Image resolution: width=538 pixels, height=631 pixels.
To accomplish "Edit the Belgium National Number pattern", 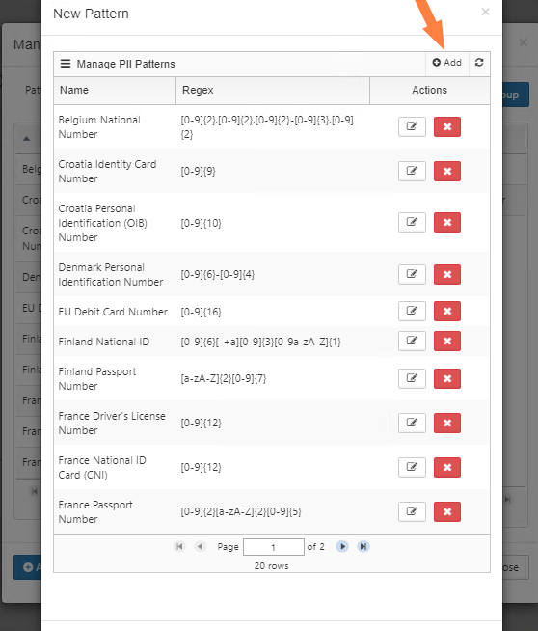I will tap(412, 126).
